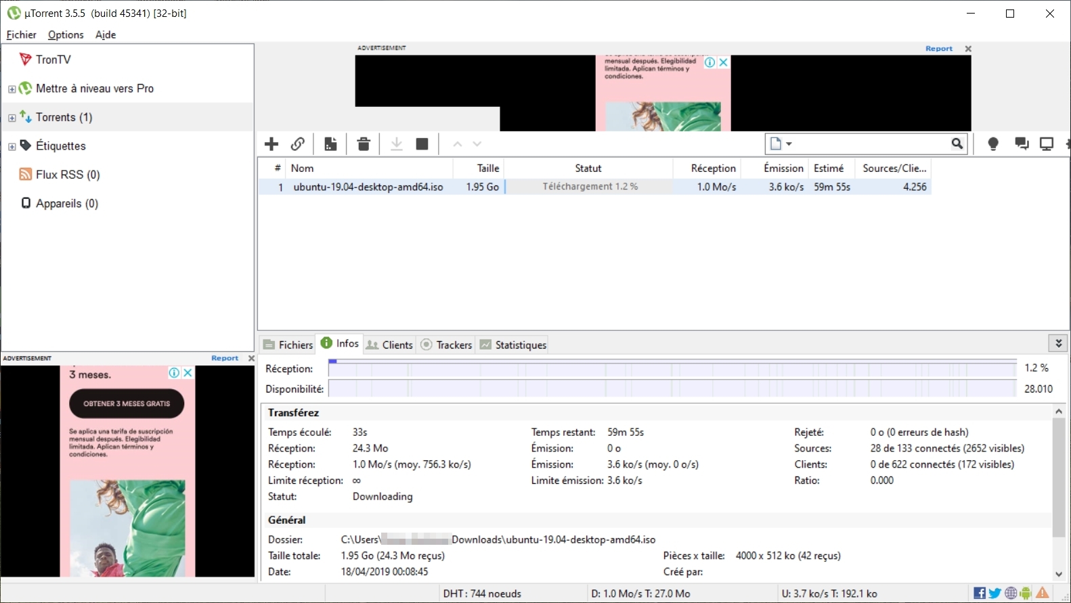Stop the torrent with square icon
Screen dimensions: 1071x603
coord(422,143)
